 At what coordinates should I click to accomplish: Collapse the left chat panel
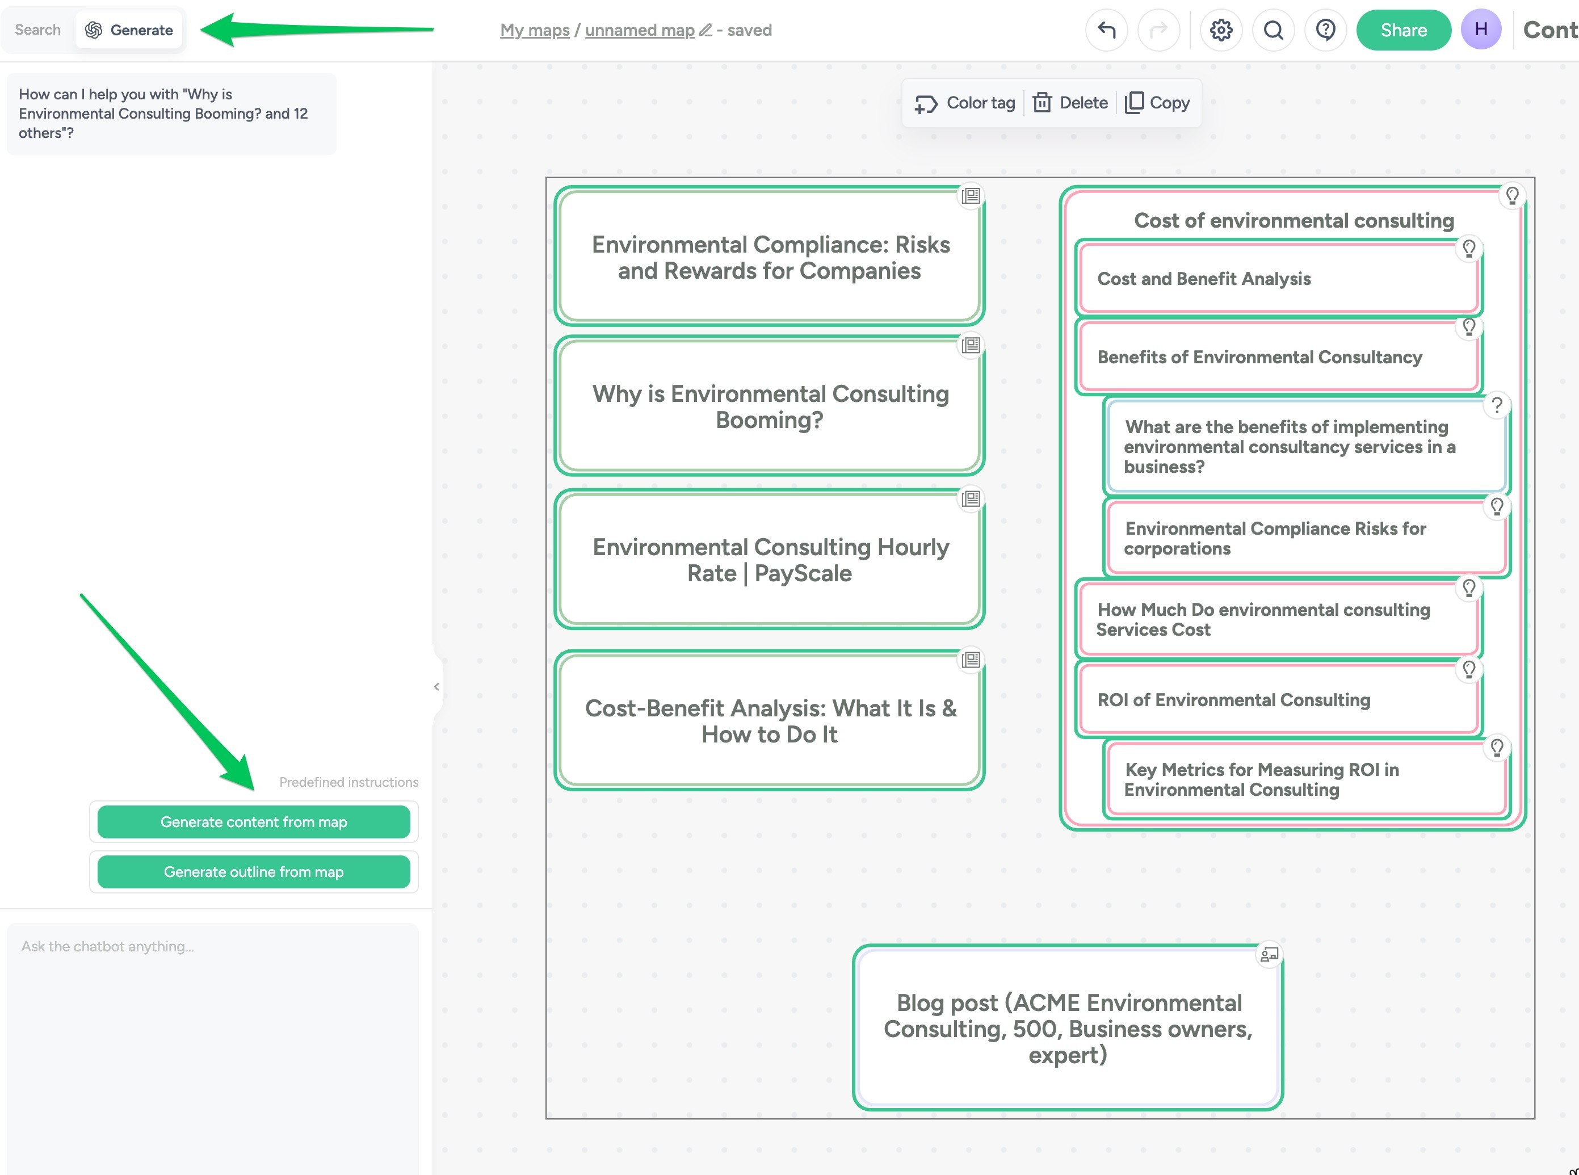click(x=436, y=686)
